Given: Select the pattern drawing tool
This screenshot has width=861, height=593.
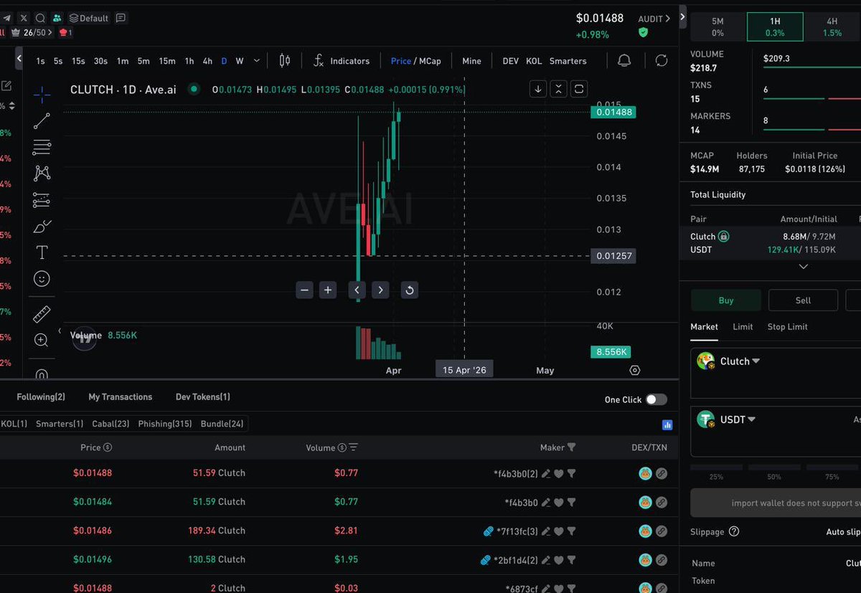Looking at the screenshot, I should point(42,173).
